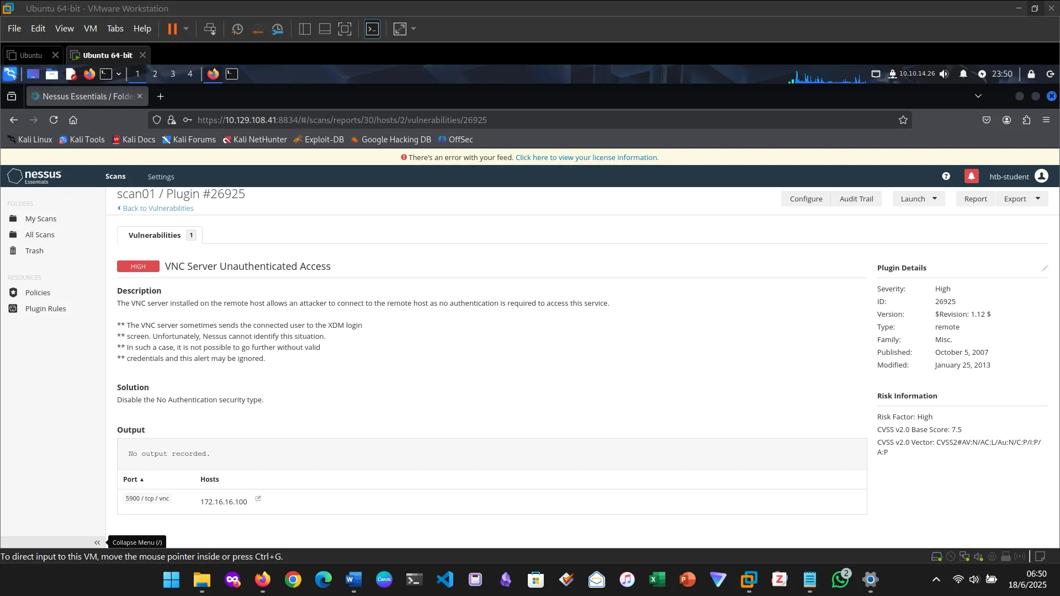
Task: Click the Audit Trail button
Action: pos(856,199)
